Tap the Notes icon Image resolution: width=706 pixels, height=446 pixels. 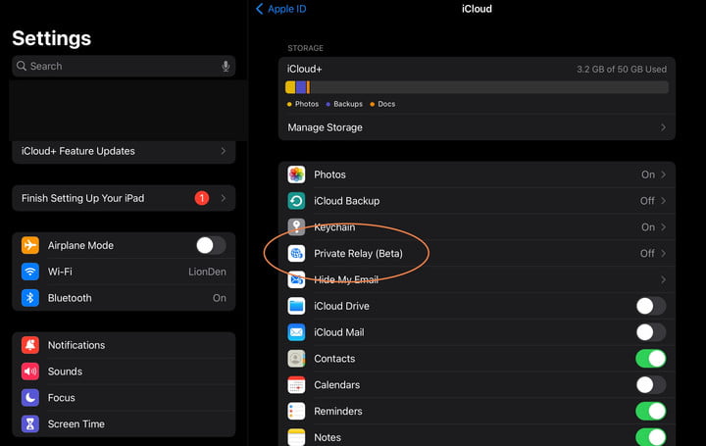[x=296, y=437]
